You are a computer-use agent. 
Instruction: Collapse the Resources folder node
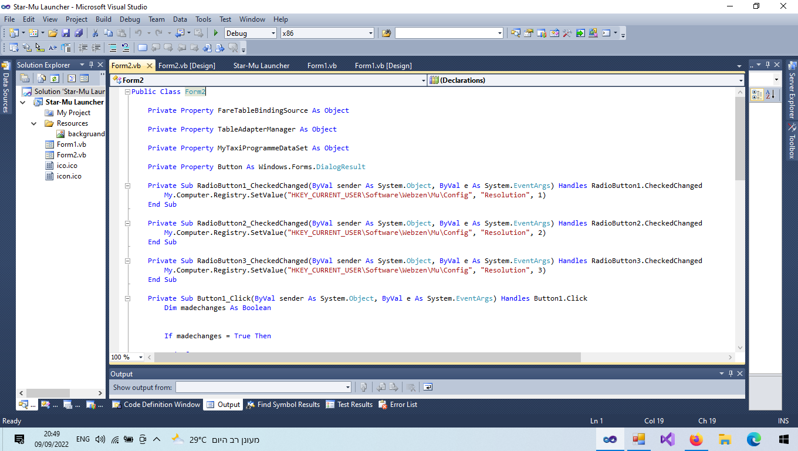(33, 123)
